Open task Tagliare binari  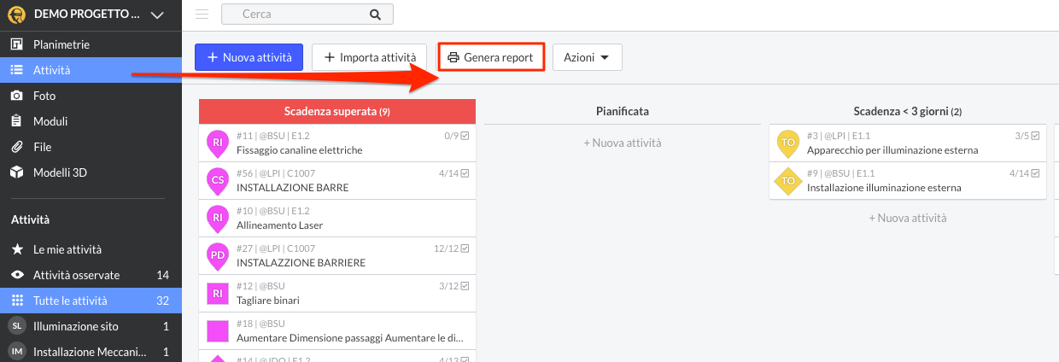[x=337, y=294]
